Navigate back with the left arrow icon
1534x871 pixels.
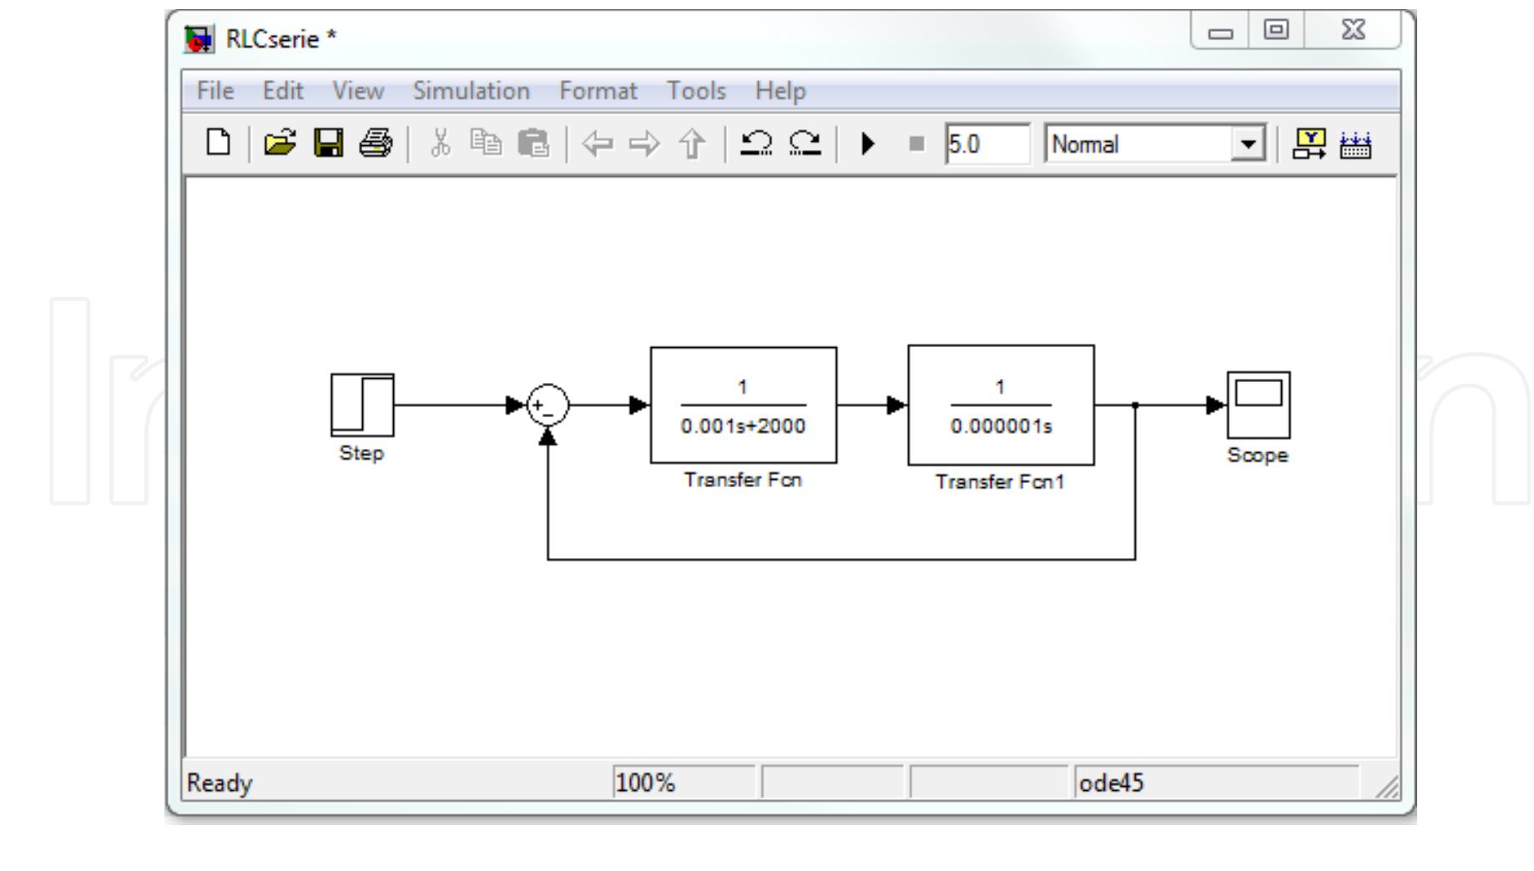pos(596,144)
